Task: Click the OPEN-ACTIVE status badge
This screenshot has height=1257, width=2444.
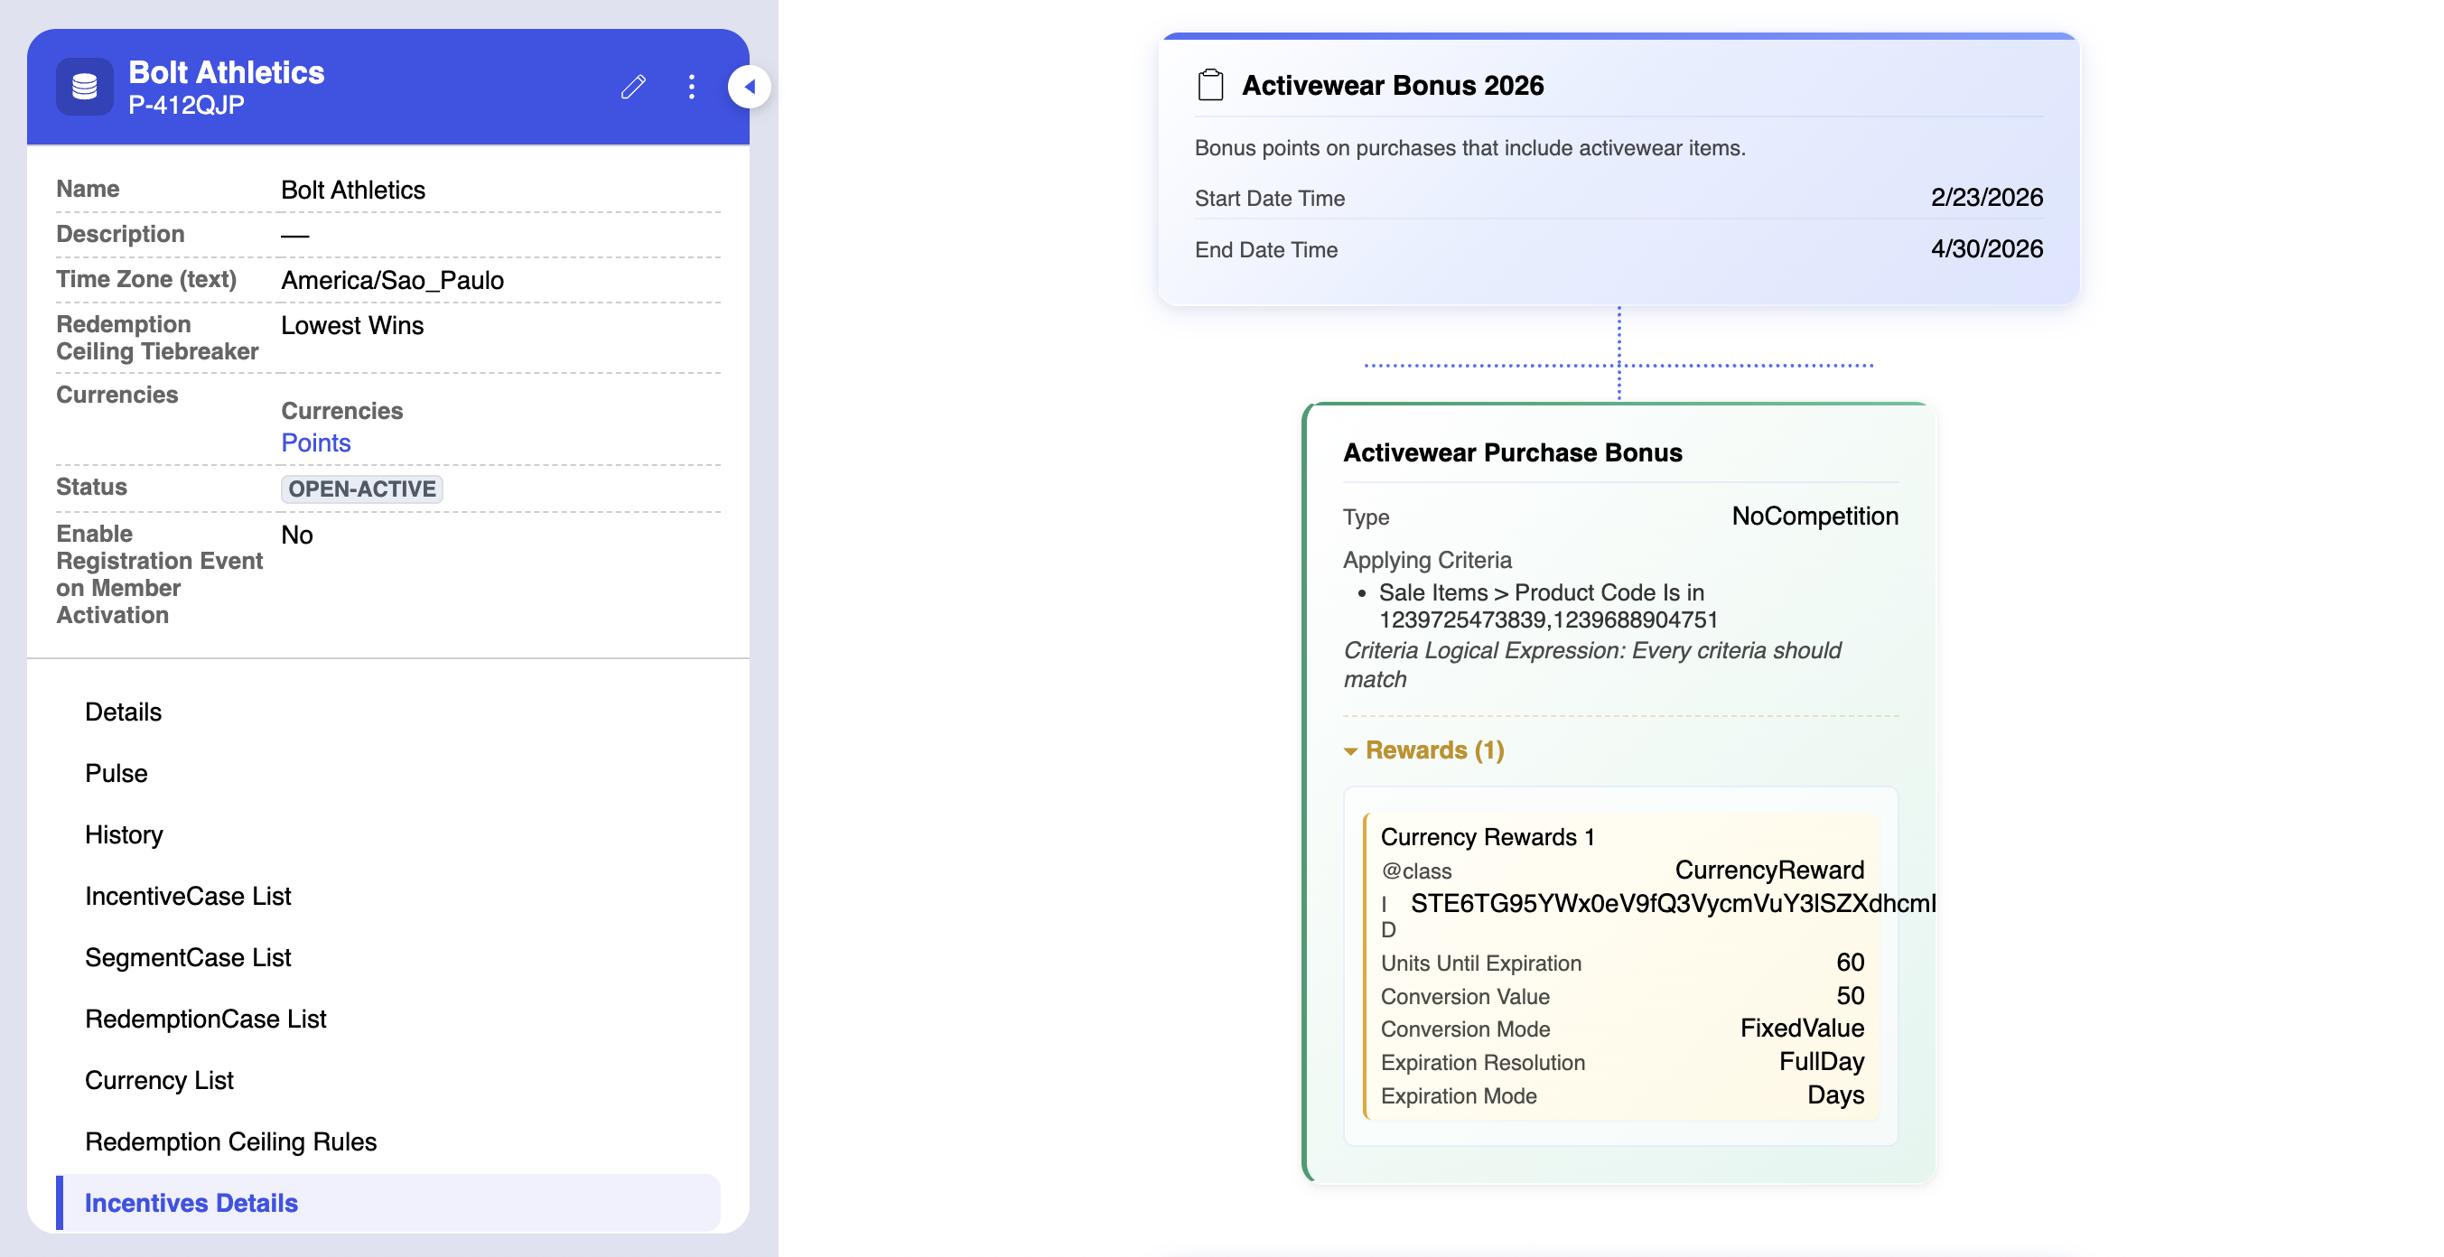Action: [x=361, y=489]
